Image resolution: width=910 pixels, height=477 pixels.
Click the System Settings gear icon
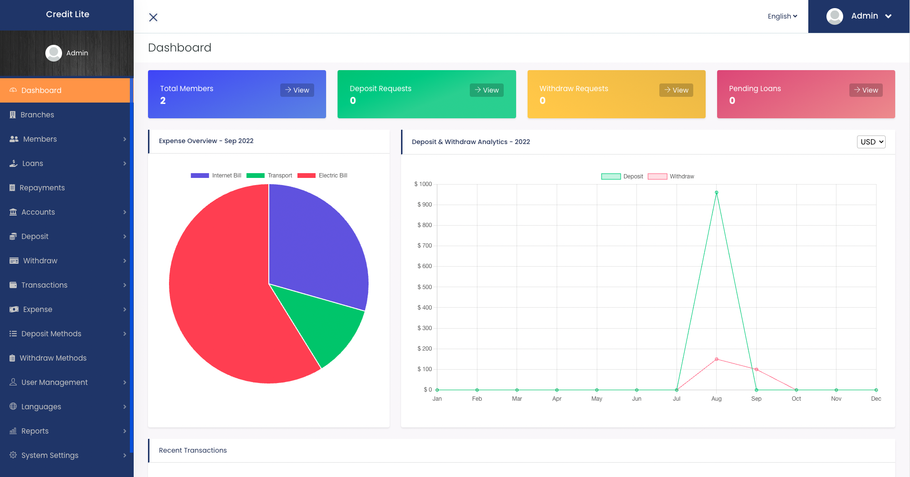13,455
